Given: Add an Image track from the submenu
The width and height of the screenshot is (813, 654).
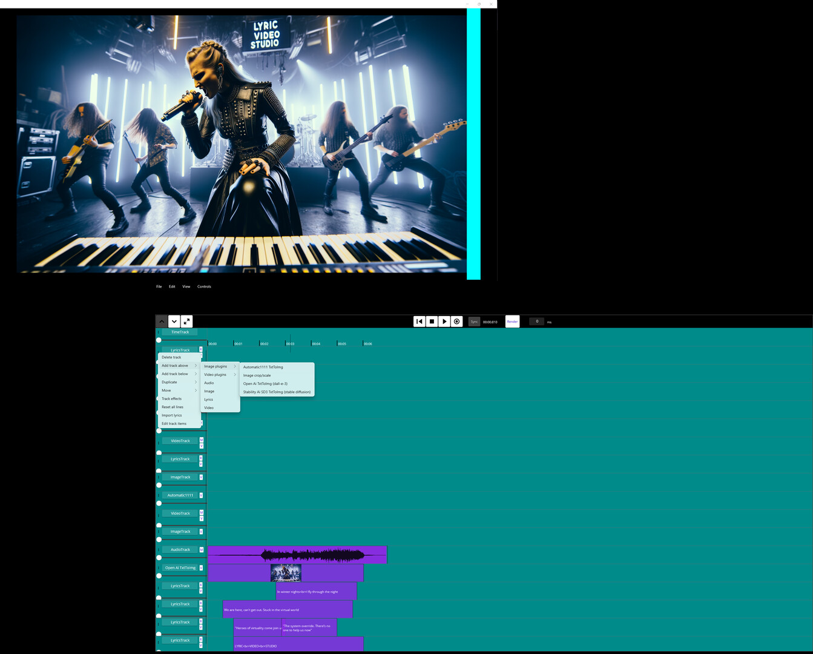Looking at the screenshot, I should (220, 391).
